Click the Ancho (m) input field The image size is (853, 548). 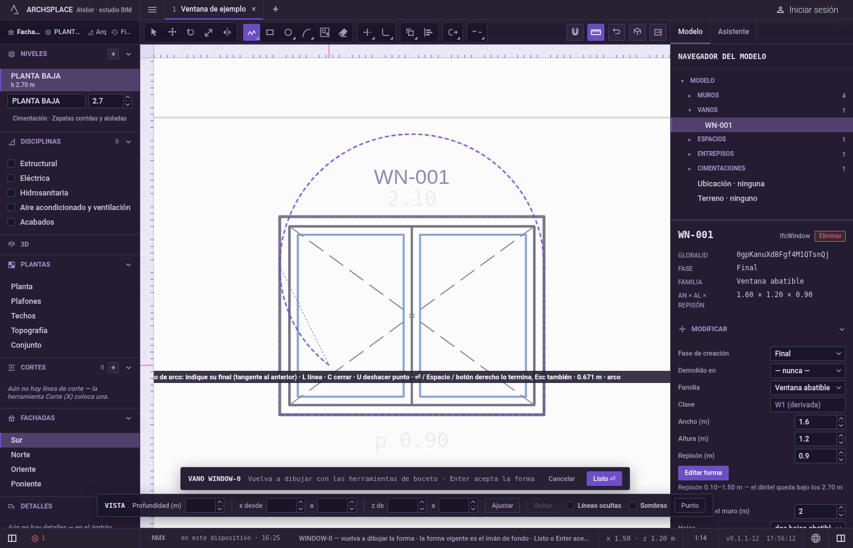pos(815,422)
